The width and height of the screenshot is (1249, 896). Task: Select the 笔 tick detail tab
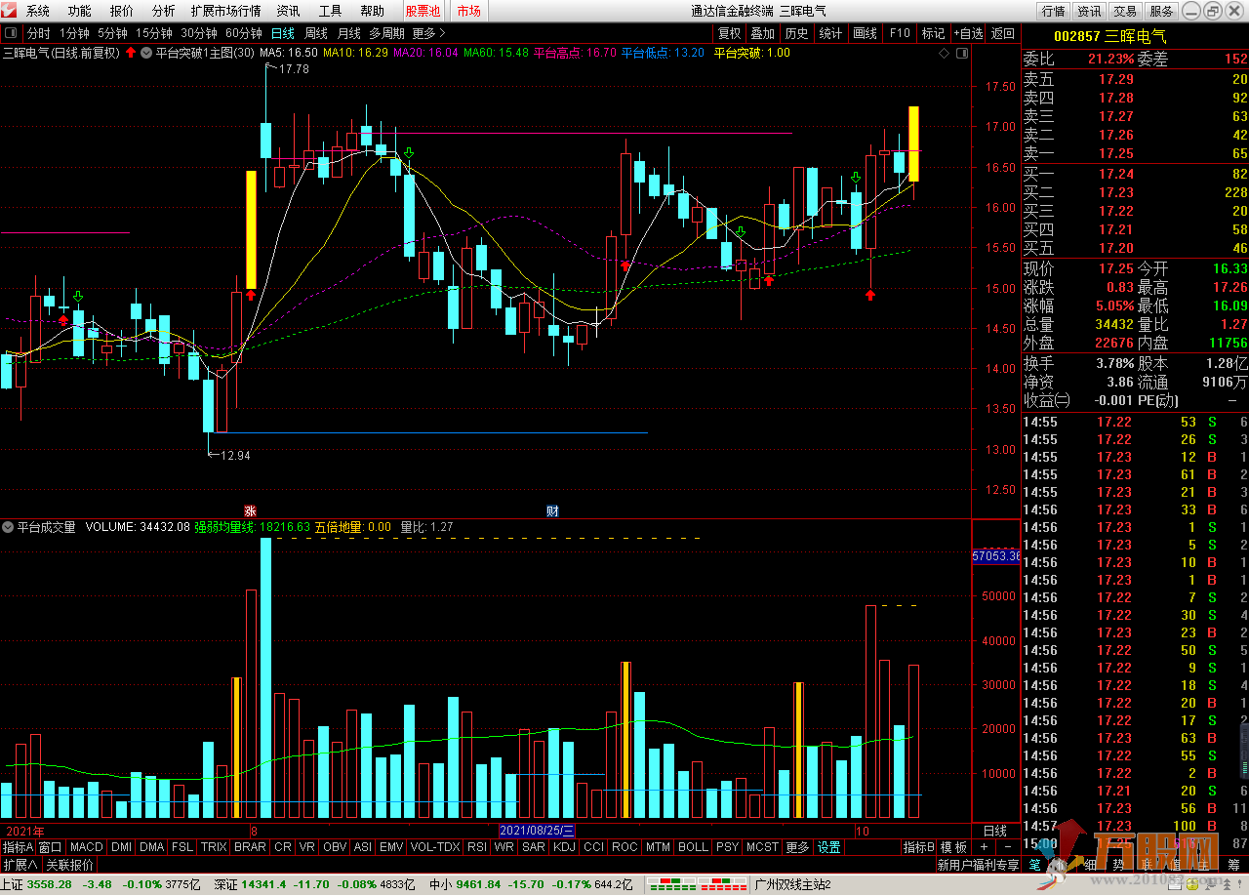1034,865
